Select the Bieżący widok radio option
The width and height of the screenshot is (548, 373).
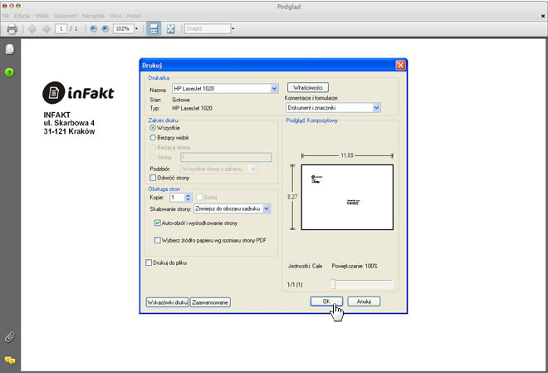point(153,138)
